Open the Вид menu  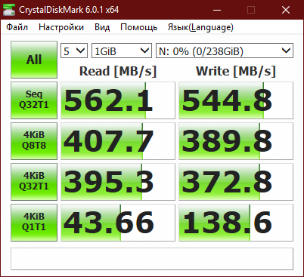point(102,27)
